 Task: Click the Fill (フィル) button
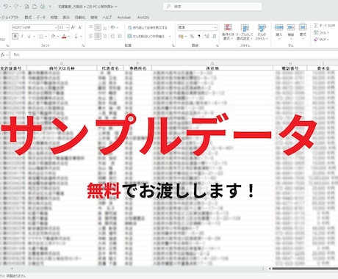[x=321, y=32]
